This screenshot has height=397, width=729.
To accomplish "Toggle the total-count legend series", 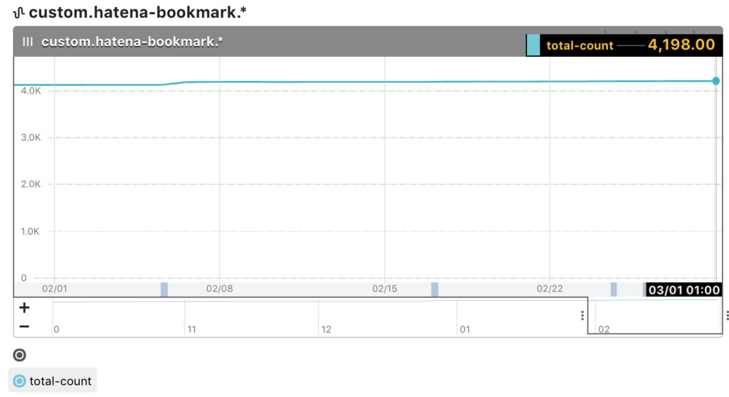I will [x=53, y=381].
